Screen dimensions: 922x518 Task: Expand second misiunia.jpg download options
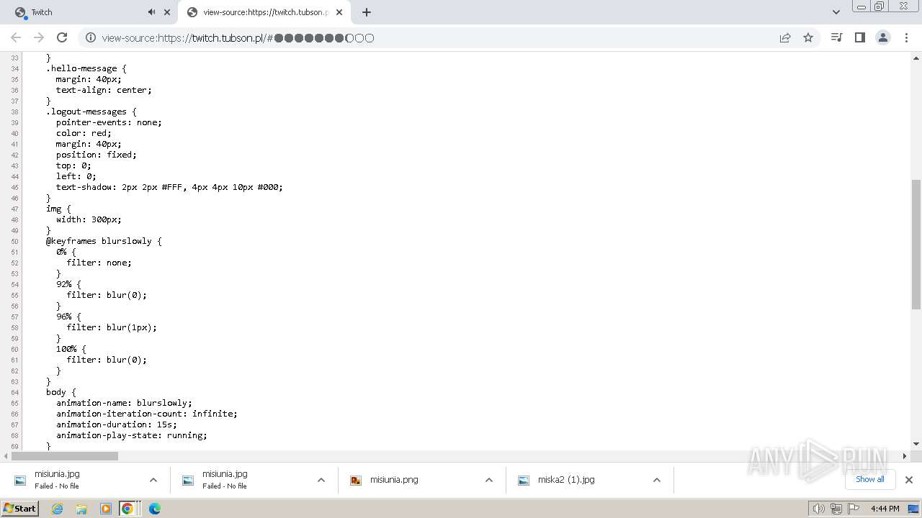pyautogui.click(x=321, y=480)
